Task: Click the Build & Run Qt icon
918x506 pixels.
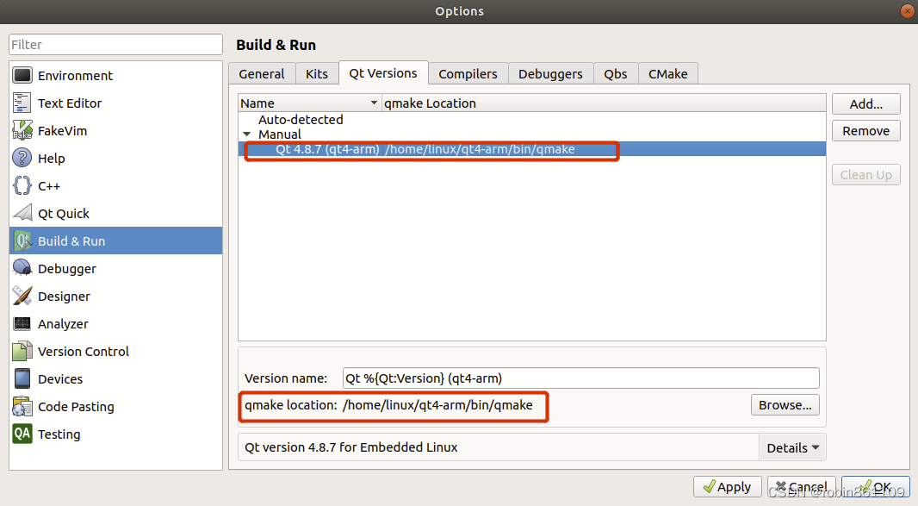Action: 22,241
